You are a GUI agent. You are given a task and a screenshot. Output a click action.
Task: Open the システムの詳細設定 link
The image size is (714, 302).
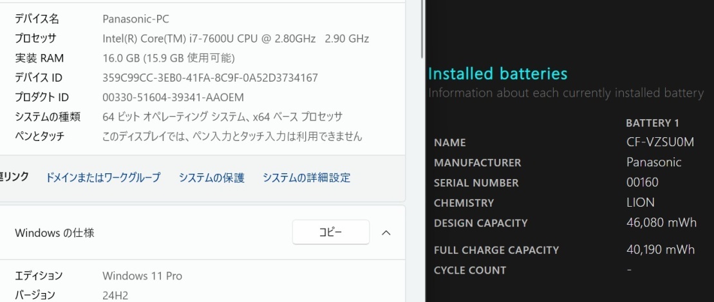pos(306,178)
